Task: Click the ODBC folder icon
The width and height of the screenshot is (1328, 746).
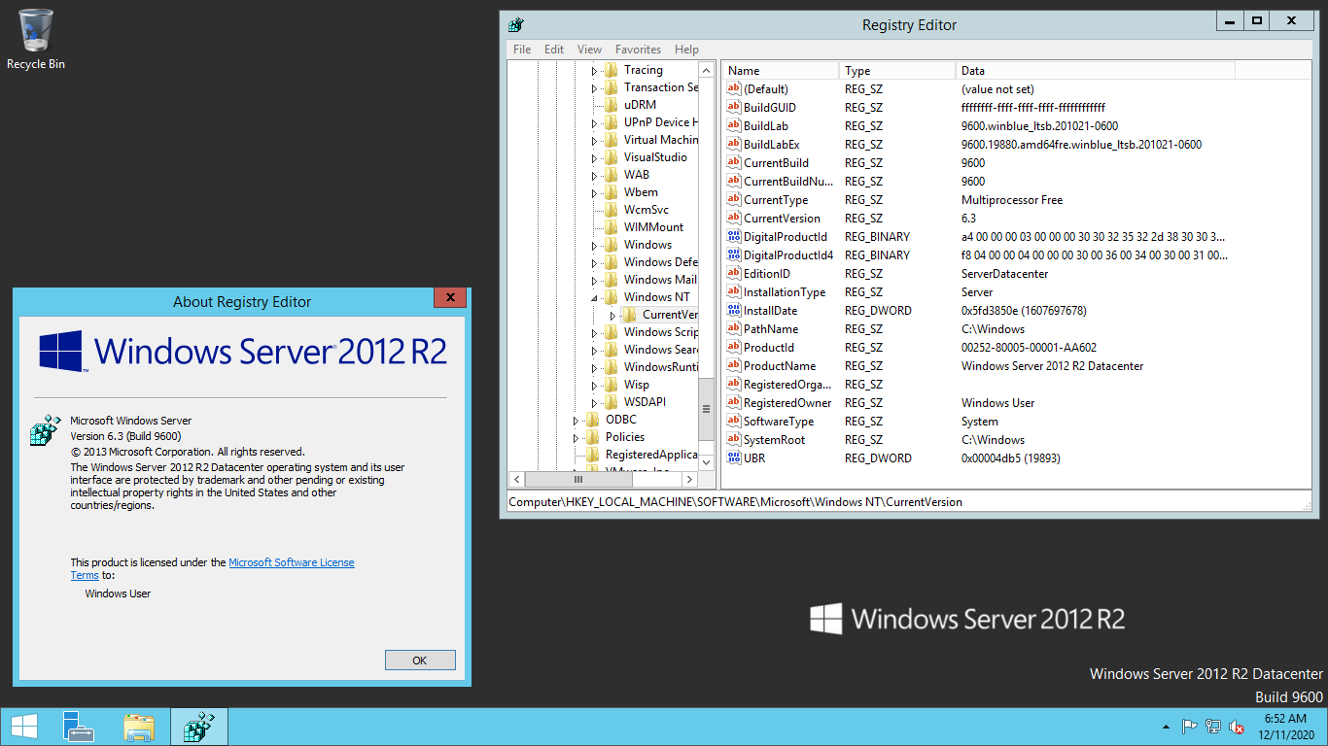Action: coord(592,420)
